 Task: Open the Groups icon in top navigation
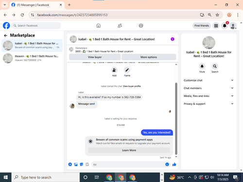(x=141, y=26)
